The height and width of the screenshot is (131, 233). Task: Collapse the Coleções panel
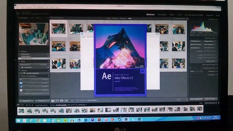tap(19, 70)
